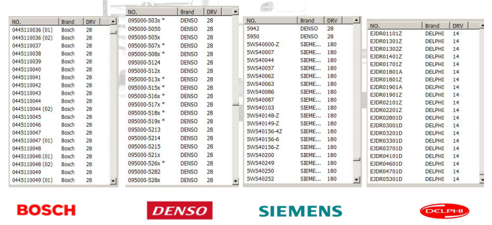The image size is (492, 225).
Task: Sort Bosch list by DRV column header
Action: [92, 22]
